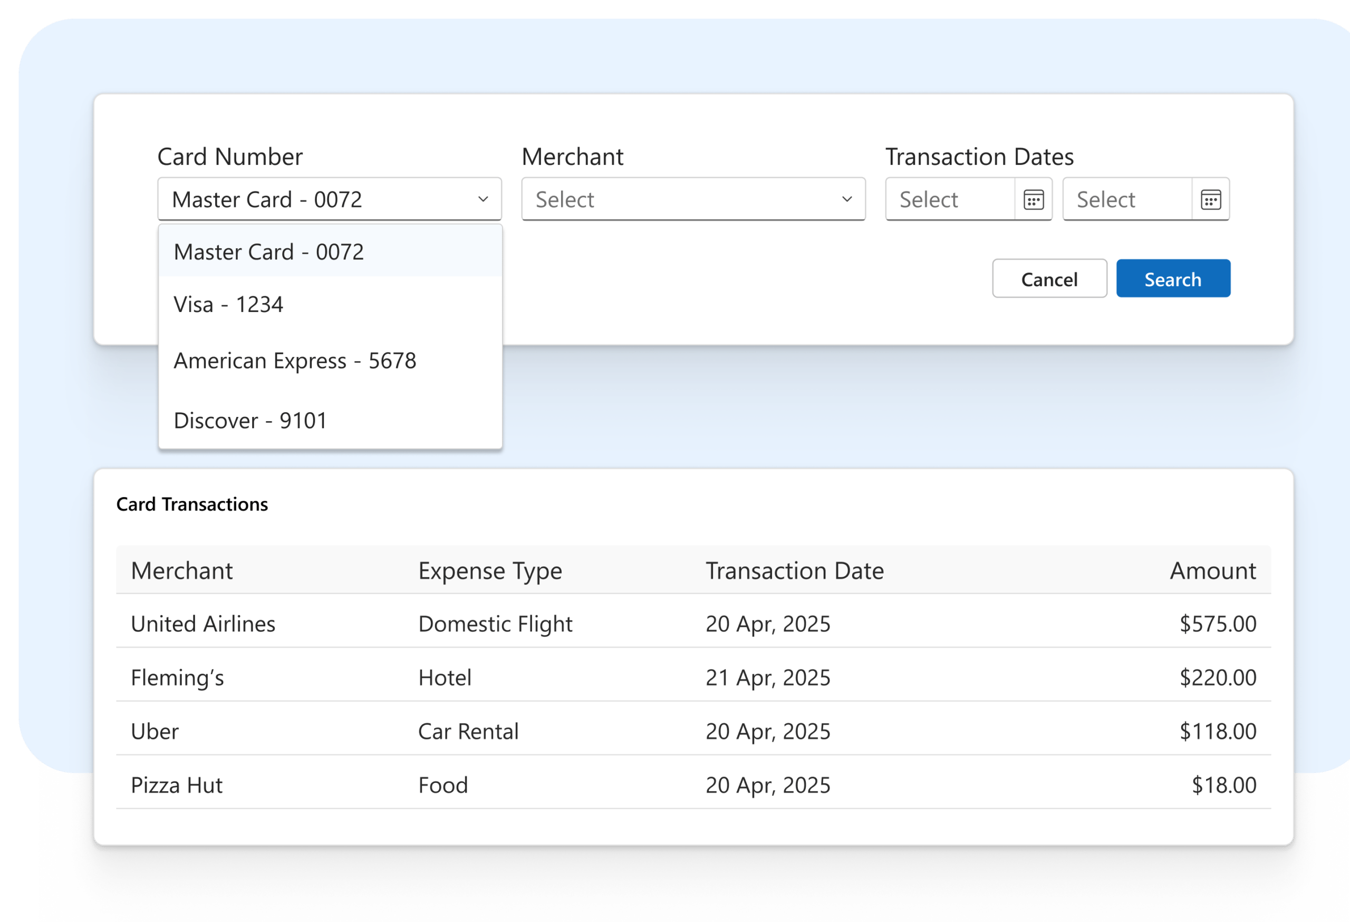Focus the second Transaction Dates input
1350x922 pixels.
(1127, 199)
